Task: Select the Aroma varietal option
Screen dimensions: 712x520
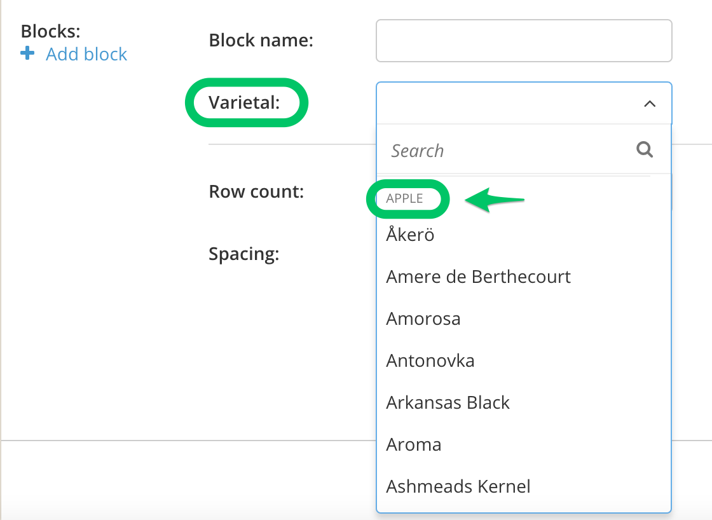Action: click(x=414, y=445)
